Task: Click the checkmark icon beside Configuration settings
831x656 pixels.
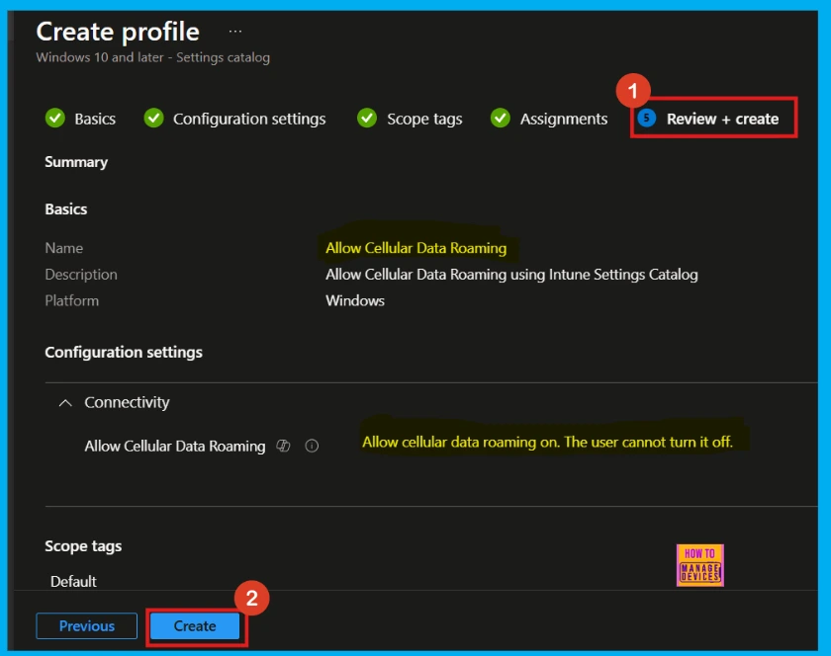Action: pos(153,119)
